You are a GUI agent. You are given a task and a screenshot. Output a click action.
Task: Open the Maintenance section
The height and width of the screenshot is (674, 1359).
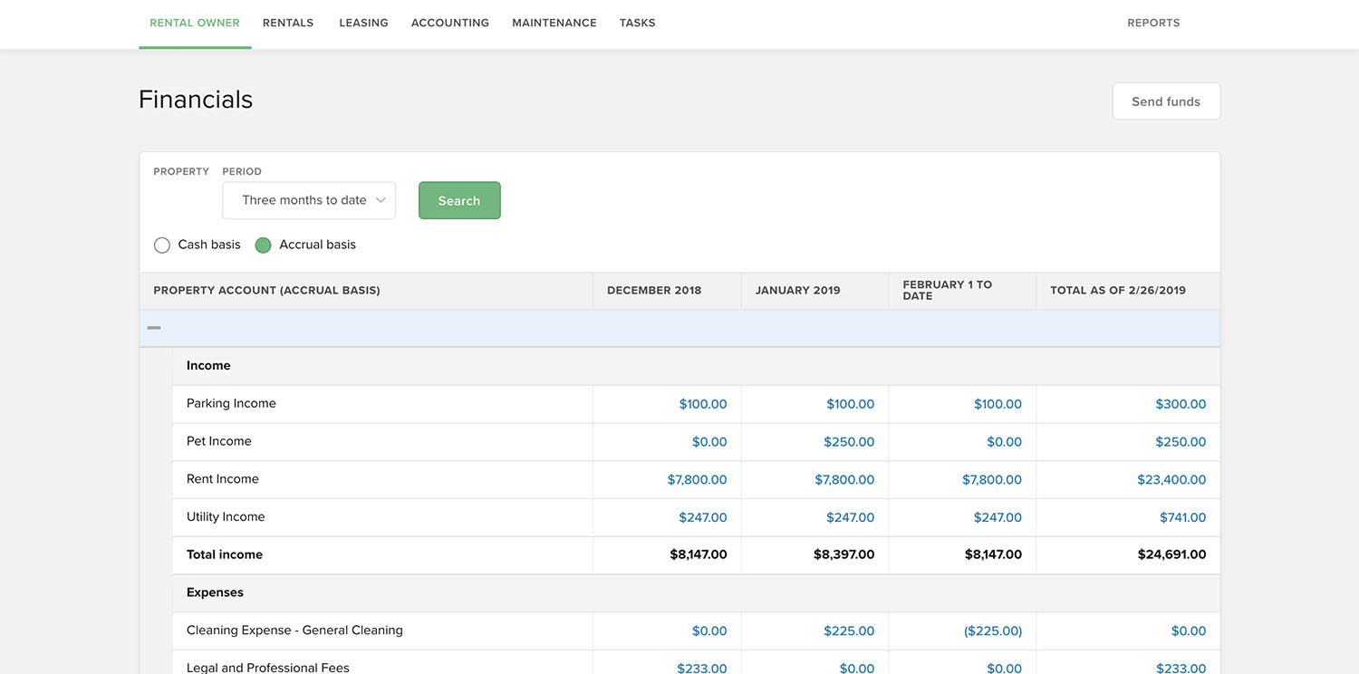click(554, 22)
